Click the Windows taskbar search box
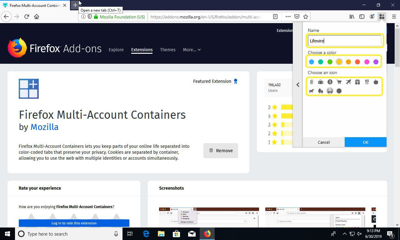The width and height of the screenshot is (400, 240). (68, 234)
